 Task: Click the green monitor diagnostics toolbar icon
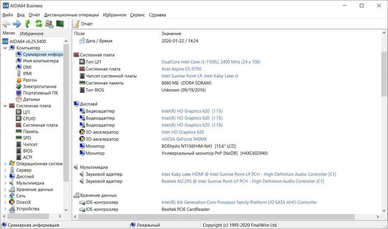(60, 24)
